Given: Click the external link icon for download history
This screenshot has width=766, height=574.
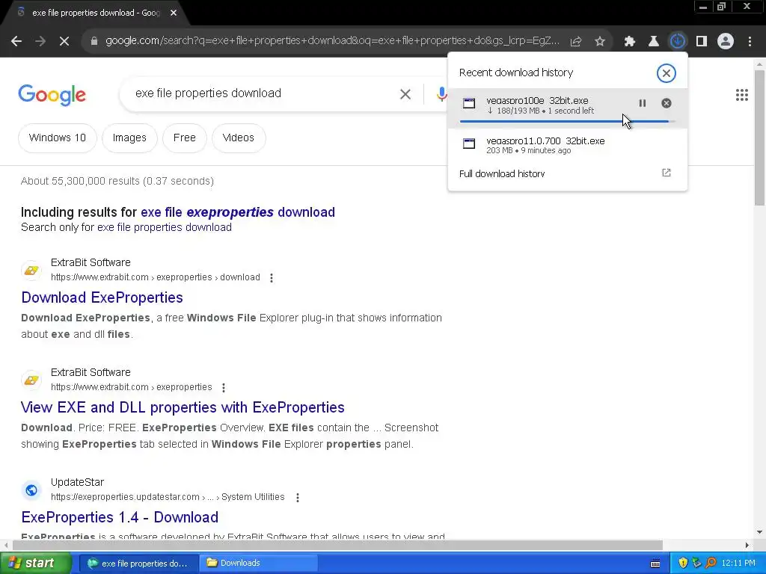Looking at the screenshot, I should click(667, 173).
